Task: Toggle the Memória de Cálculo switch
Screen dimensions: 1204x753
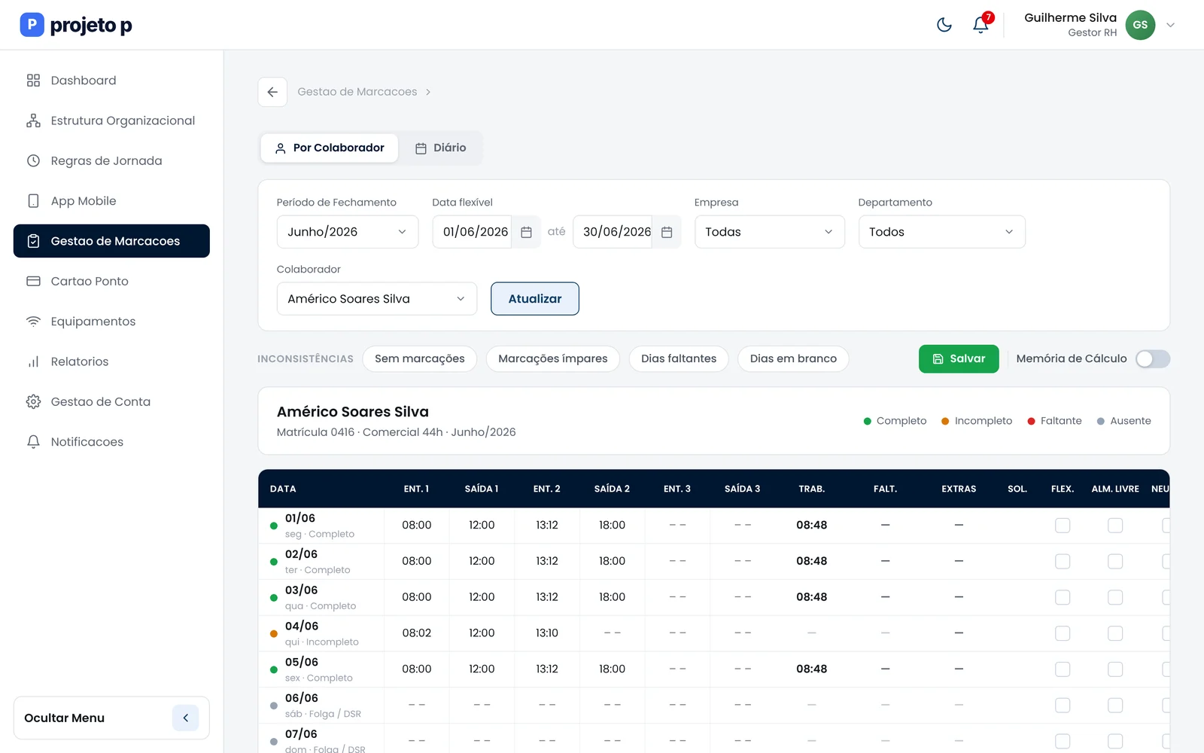Action: (x=1152, y=359)
